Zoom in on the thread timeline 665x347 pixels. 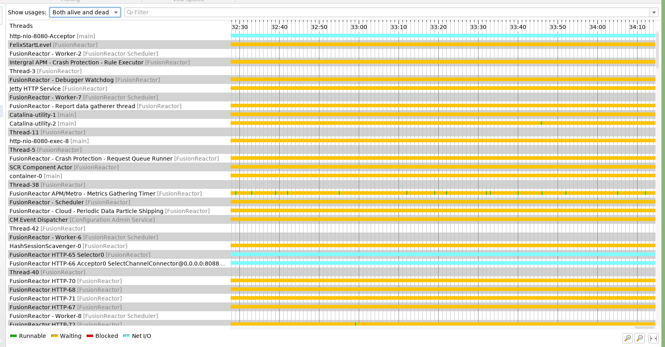coord(628,338)
